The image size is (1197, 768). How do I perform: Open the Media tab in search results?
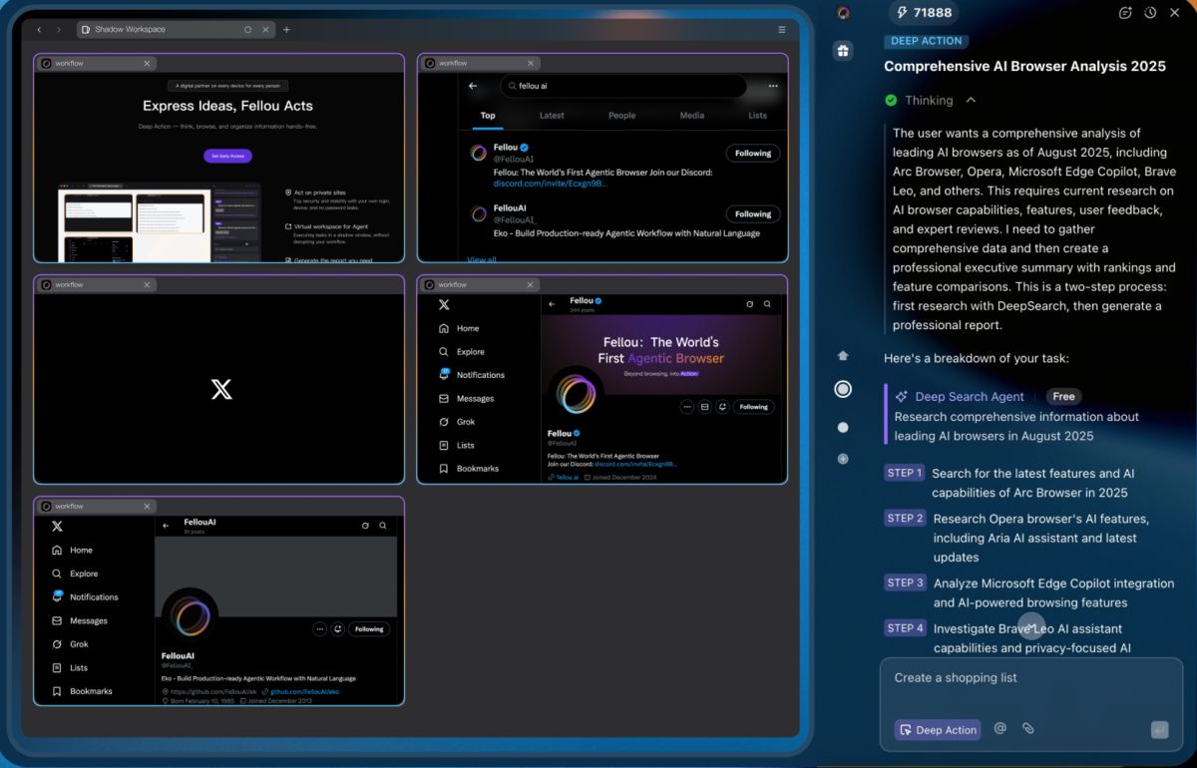pos(692,116)
